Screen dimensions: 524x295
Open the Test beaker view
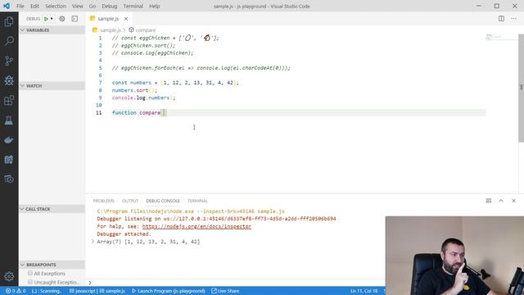tap(9, 120)
